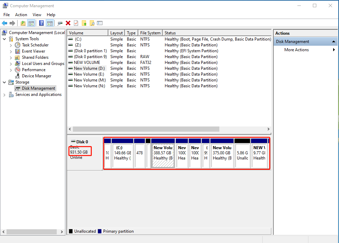Viewport: 339px width, 243px height.
Task: Select the 375.00 GB New Volume partition
Action: point(222,153)
